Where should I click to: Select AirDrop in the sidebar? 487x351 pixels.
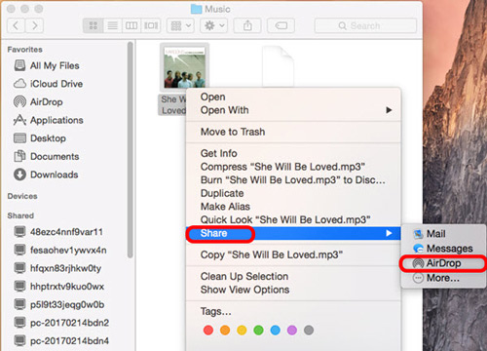[38, 102]
